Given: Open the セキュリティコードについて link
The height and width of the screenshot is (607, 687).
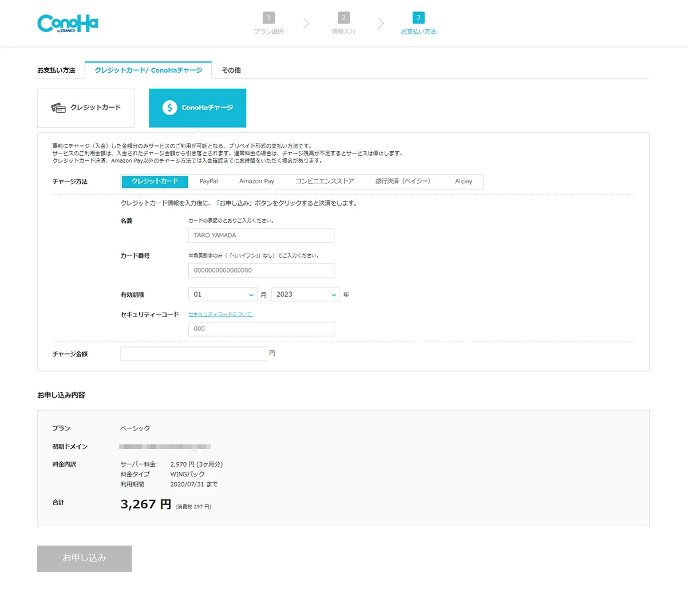Looking at the screenshot, I should click(x=220, y=314).
